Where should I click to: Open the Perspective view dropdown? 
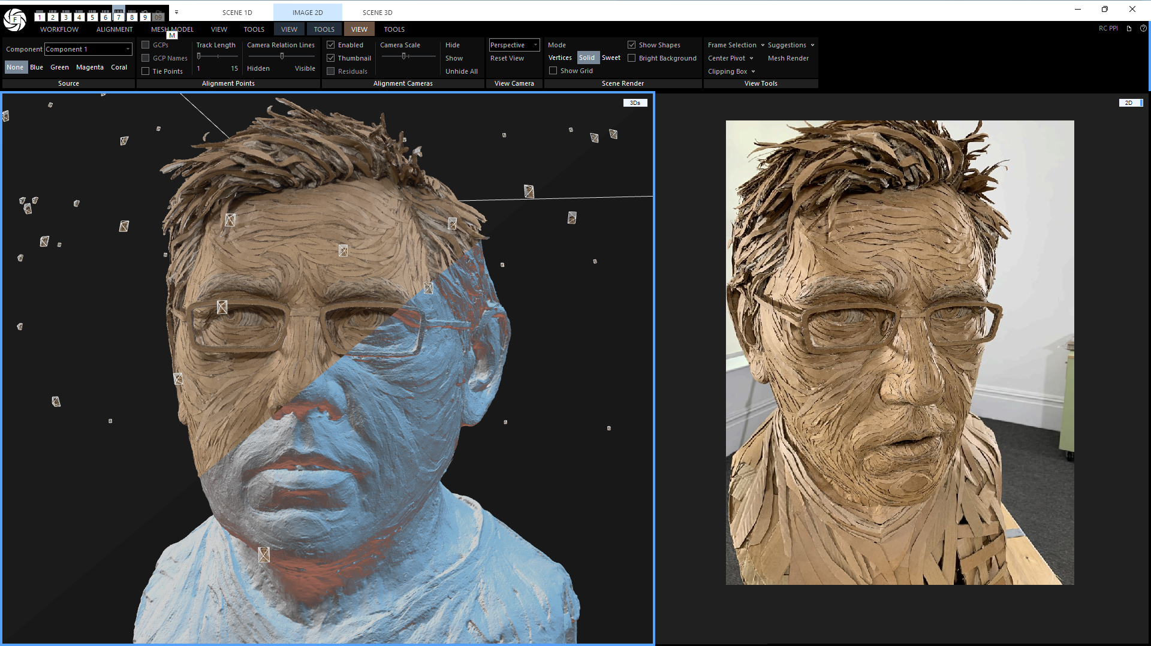[534, 44]
